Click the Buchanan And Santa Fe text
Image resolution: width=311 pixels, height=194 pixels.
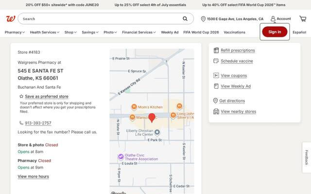coord(39,87)
